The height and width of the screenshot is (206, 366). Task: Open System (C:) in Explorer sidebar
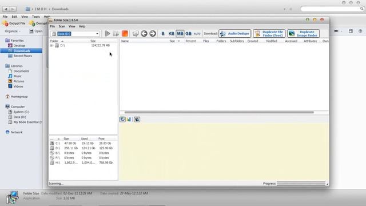pyautogui.click(x=21, y=112)
